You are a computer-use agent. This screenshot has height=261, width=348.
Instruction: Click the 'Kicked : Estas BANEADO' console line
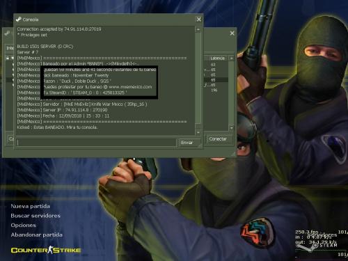click(x=57, y=127)
